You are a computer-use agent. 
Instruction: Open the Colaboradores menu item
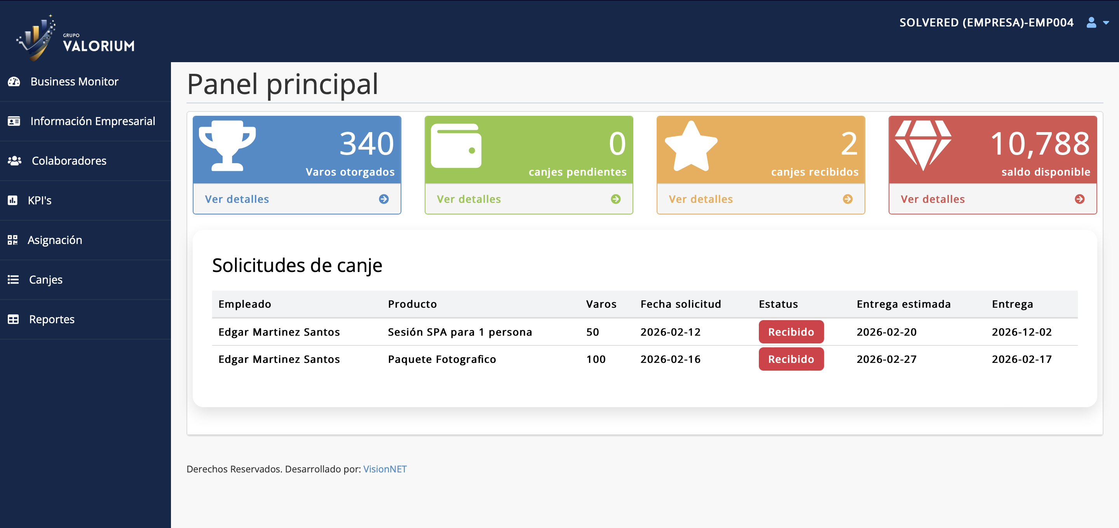point(85,161)
